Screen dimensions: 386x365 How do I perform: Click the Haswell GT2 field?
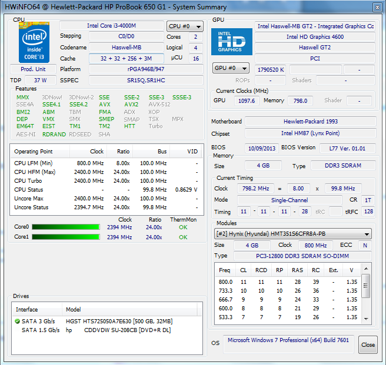315,48
